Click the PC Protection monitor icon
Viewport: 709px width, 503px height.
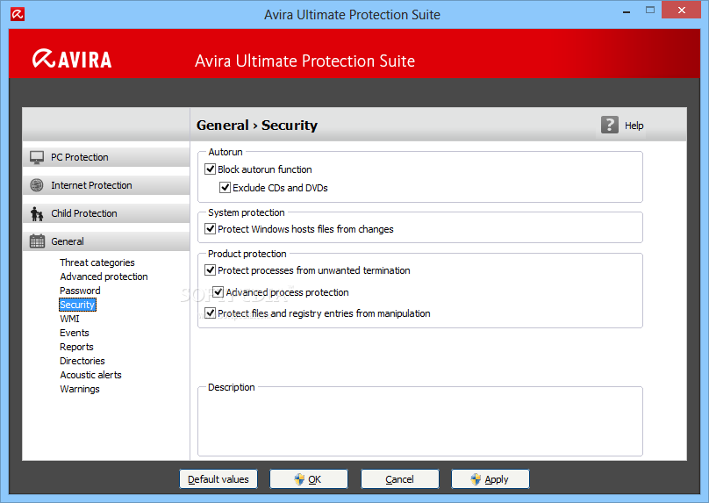(37, 157)
